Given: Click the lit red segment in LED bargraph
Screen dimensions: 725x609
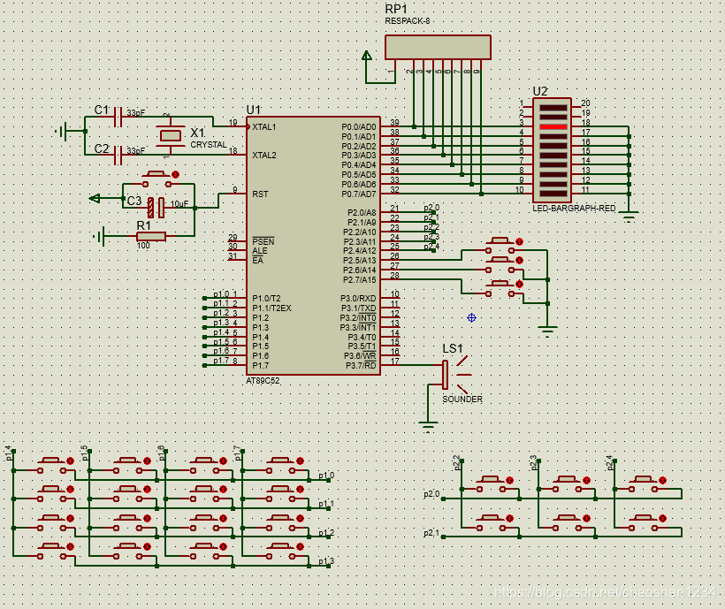Looking at the screenshot, I should pyautogui.click(x=553, y=127).
